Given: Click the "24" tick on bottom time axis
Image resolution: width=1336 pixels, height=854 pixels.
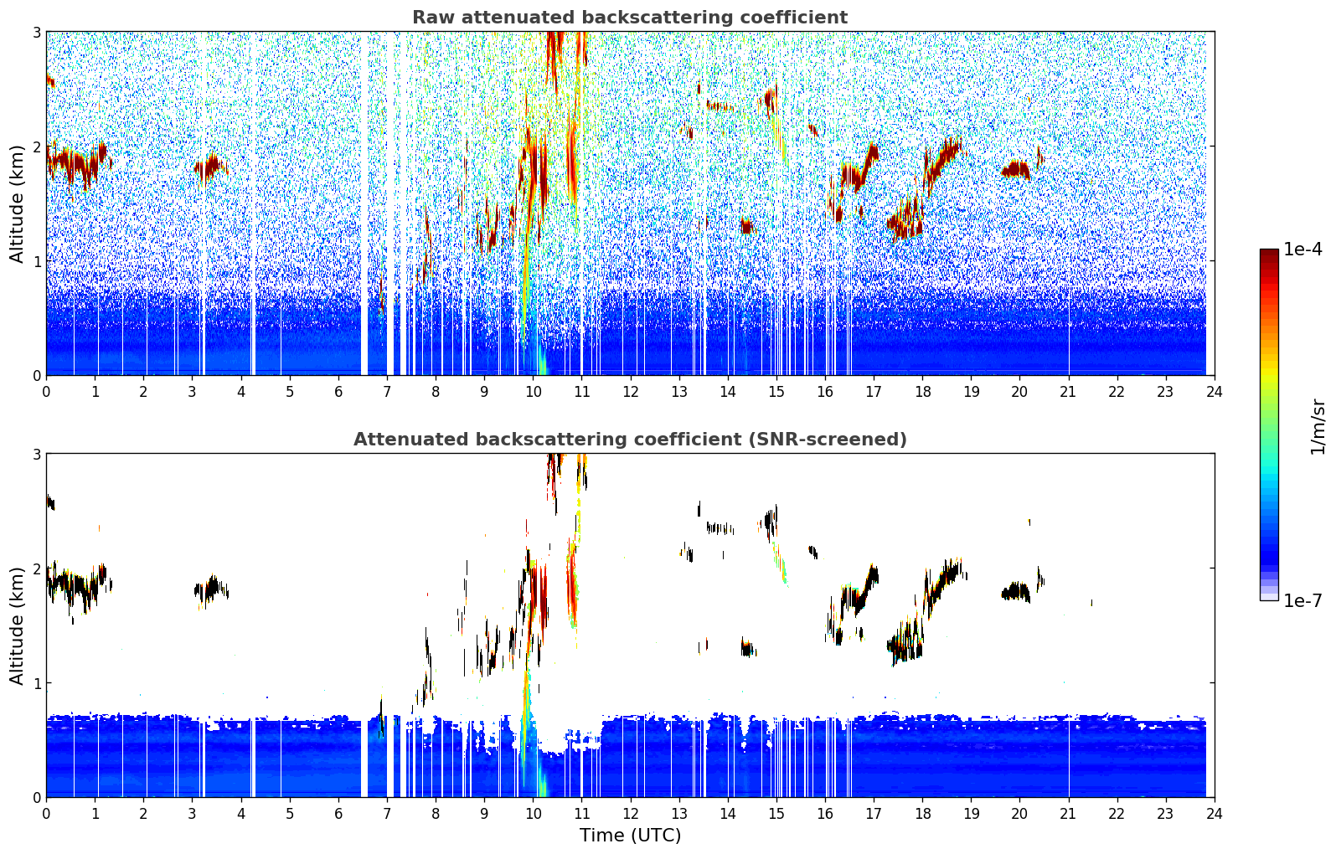Looking at the screenshot, I should [1215, 813].
